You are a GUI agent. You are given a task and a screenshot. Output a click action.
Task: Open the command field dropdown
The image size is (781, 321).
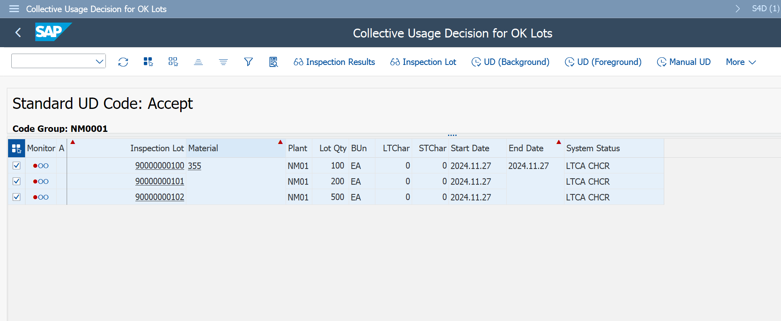click(x=99, y=61)
